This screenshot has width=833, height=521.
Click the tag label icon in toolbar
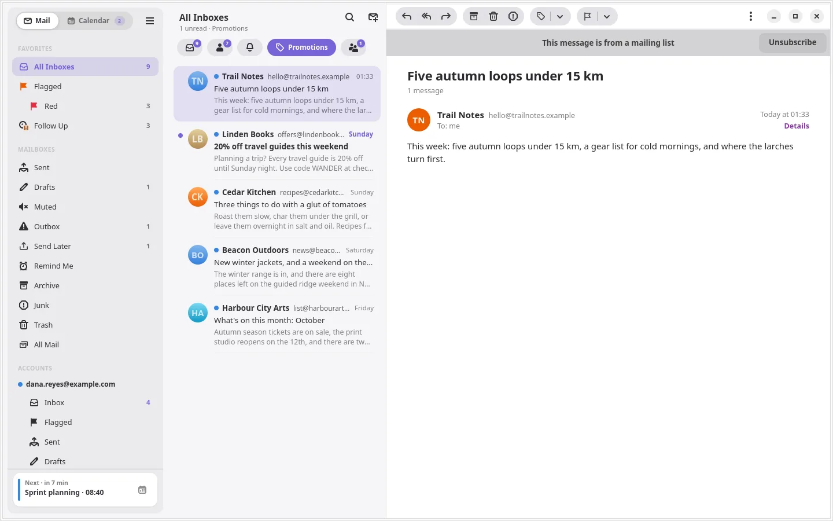point(540,16)
